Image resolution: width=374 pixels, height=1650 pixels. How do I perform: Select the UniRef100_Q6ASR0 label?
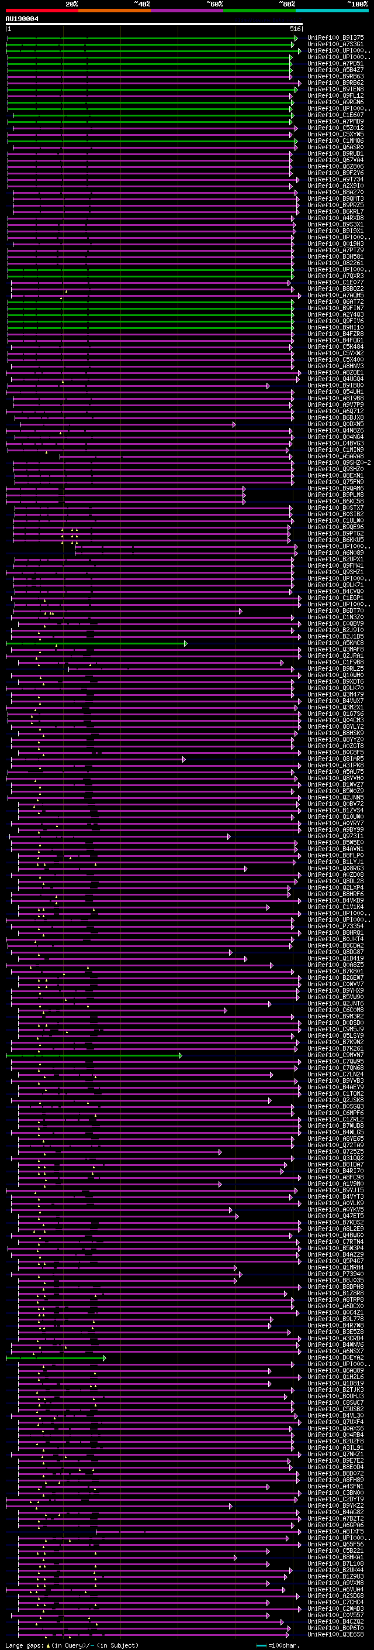[335, 147]
